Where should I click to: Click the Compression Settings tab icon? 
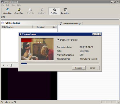pos(61,23)
